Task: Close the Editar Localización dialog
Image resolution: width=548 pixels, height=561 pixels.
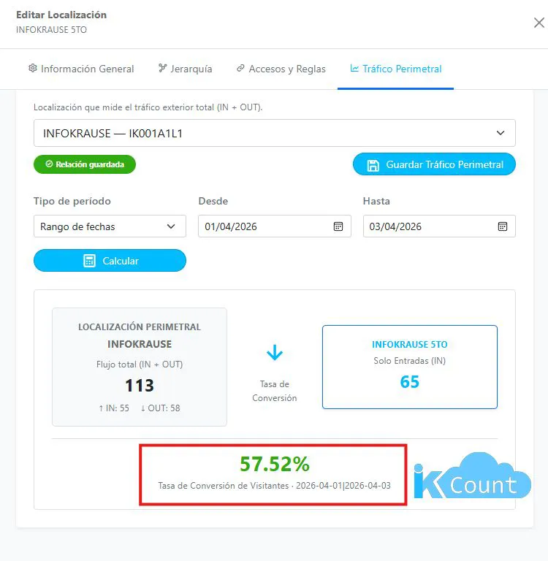Action: pyautogui.click(x=539, y=23)
